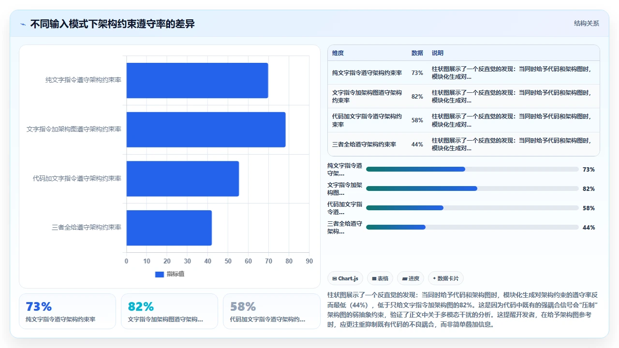The height and width of the screenshot is (348, 619).
Task: Click the 73% value in the table
Action: 417,73
